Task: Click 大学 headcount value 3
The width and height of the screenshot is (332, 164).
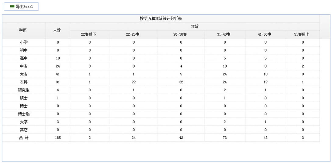Action: (x=58, y=122)
